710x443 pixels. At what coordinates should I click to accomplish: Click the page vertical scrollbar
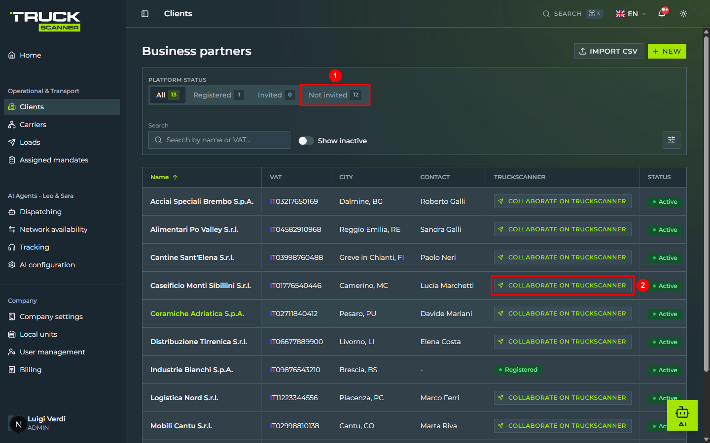coord(706,204)
